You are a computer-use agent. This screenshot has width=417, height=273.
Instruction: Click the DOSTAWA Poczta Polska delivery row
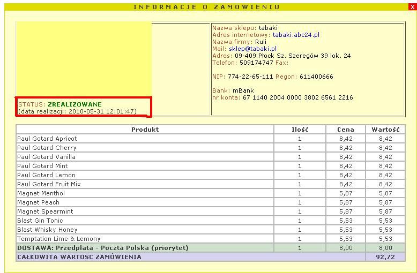(x=211, y=248)
